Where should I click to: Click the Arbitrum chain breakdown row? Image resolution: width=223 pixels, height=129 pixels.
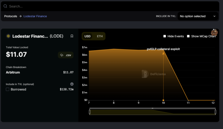click(x=40, y=72)
